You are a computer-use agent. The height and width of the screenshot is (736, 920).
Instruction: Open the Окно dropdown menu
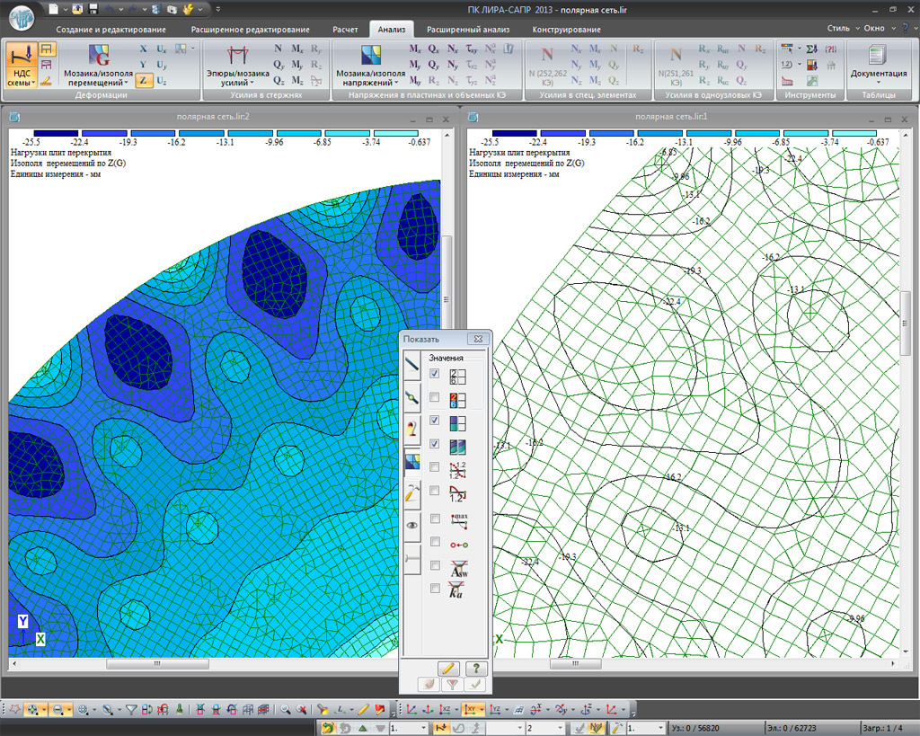point(876,29)
